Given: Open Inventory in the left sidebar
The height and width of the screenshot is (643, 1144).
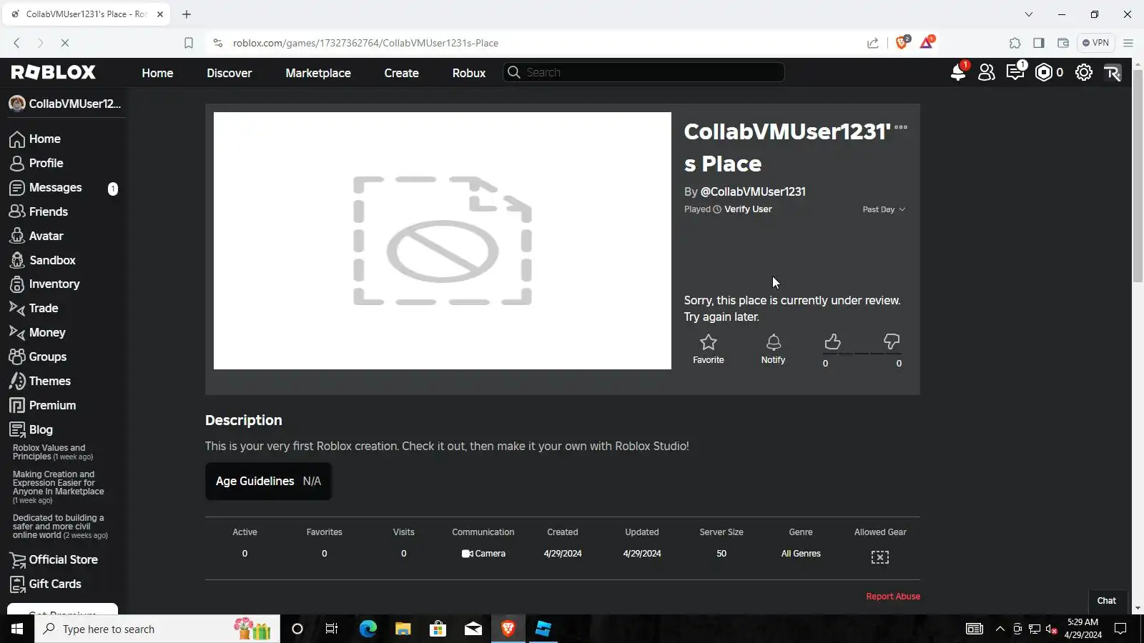Looking at the screenshot, I should click(x=54, y=284).
